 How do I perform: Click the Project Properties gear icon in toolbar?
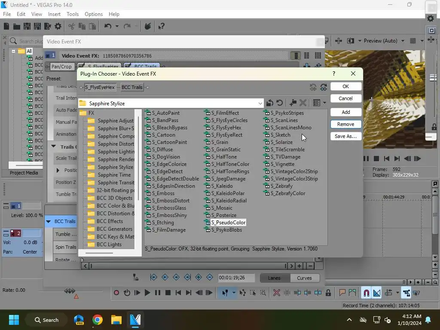58,26
